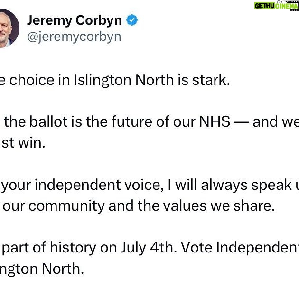Click the word 'history' in the tweet
Screen dimensions: 299x299
pyautogui.click(x=73, y=248)
